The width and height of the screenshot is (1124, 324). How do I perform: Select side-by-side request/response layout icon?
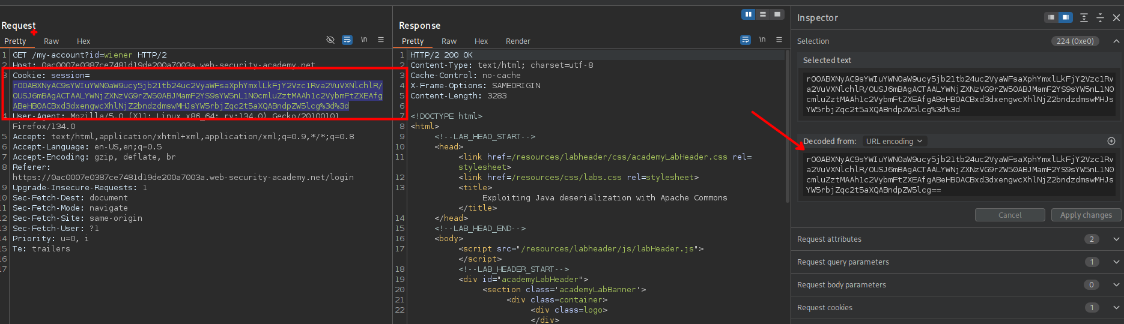tap(748, 14)
